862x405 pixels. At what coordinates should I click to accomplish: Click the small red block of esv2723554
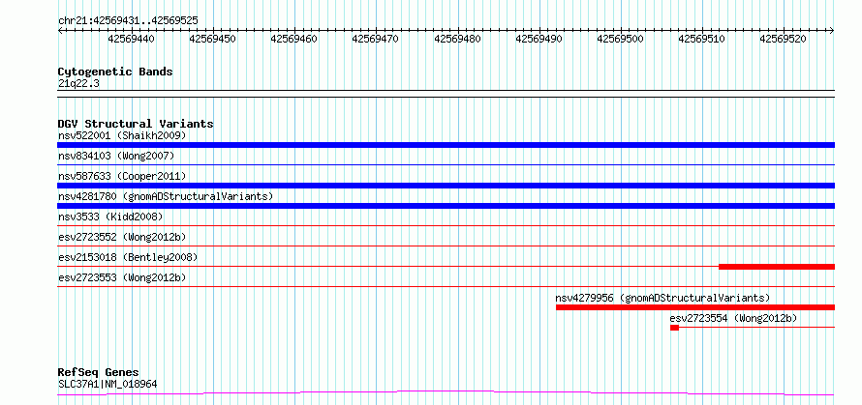pos(674,328)
